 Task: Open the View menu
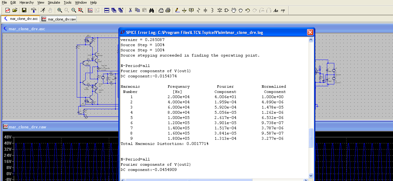tap(41, 2)
